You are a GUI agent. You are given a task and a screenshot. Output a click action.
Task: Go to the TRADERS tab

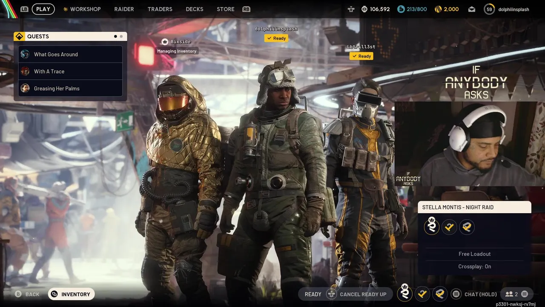(160, 9)
